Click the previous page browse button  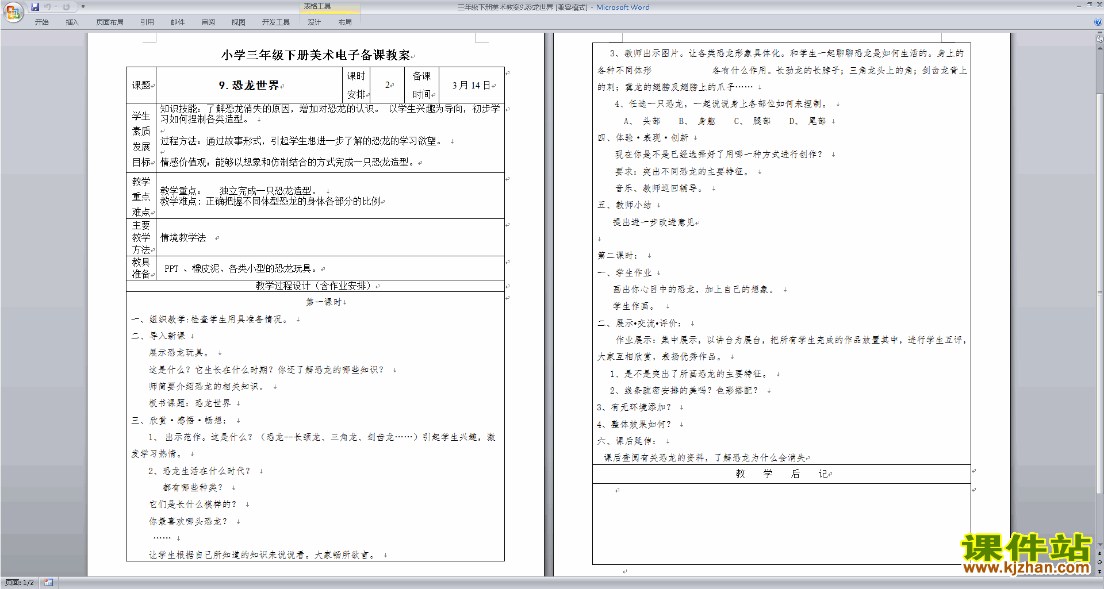click(1100, 553)
